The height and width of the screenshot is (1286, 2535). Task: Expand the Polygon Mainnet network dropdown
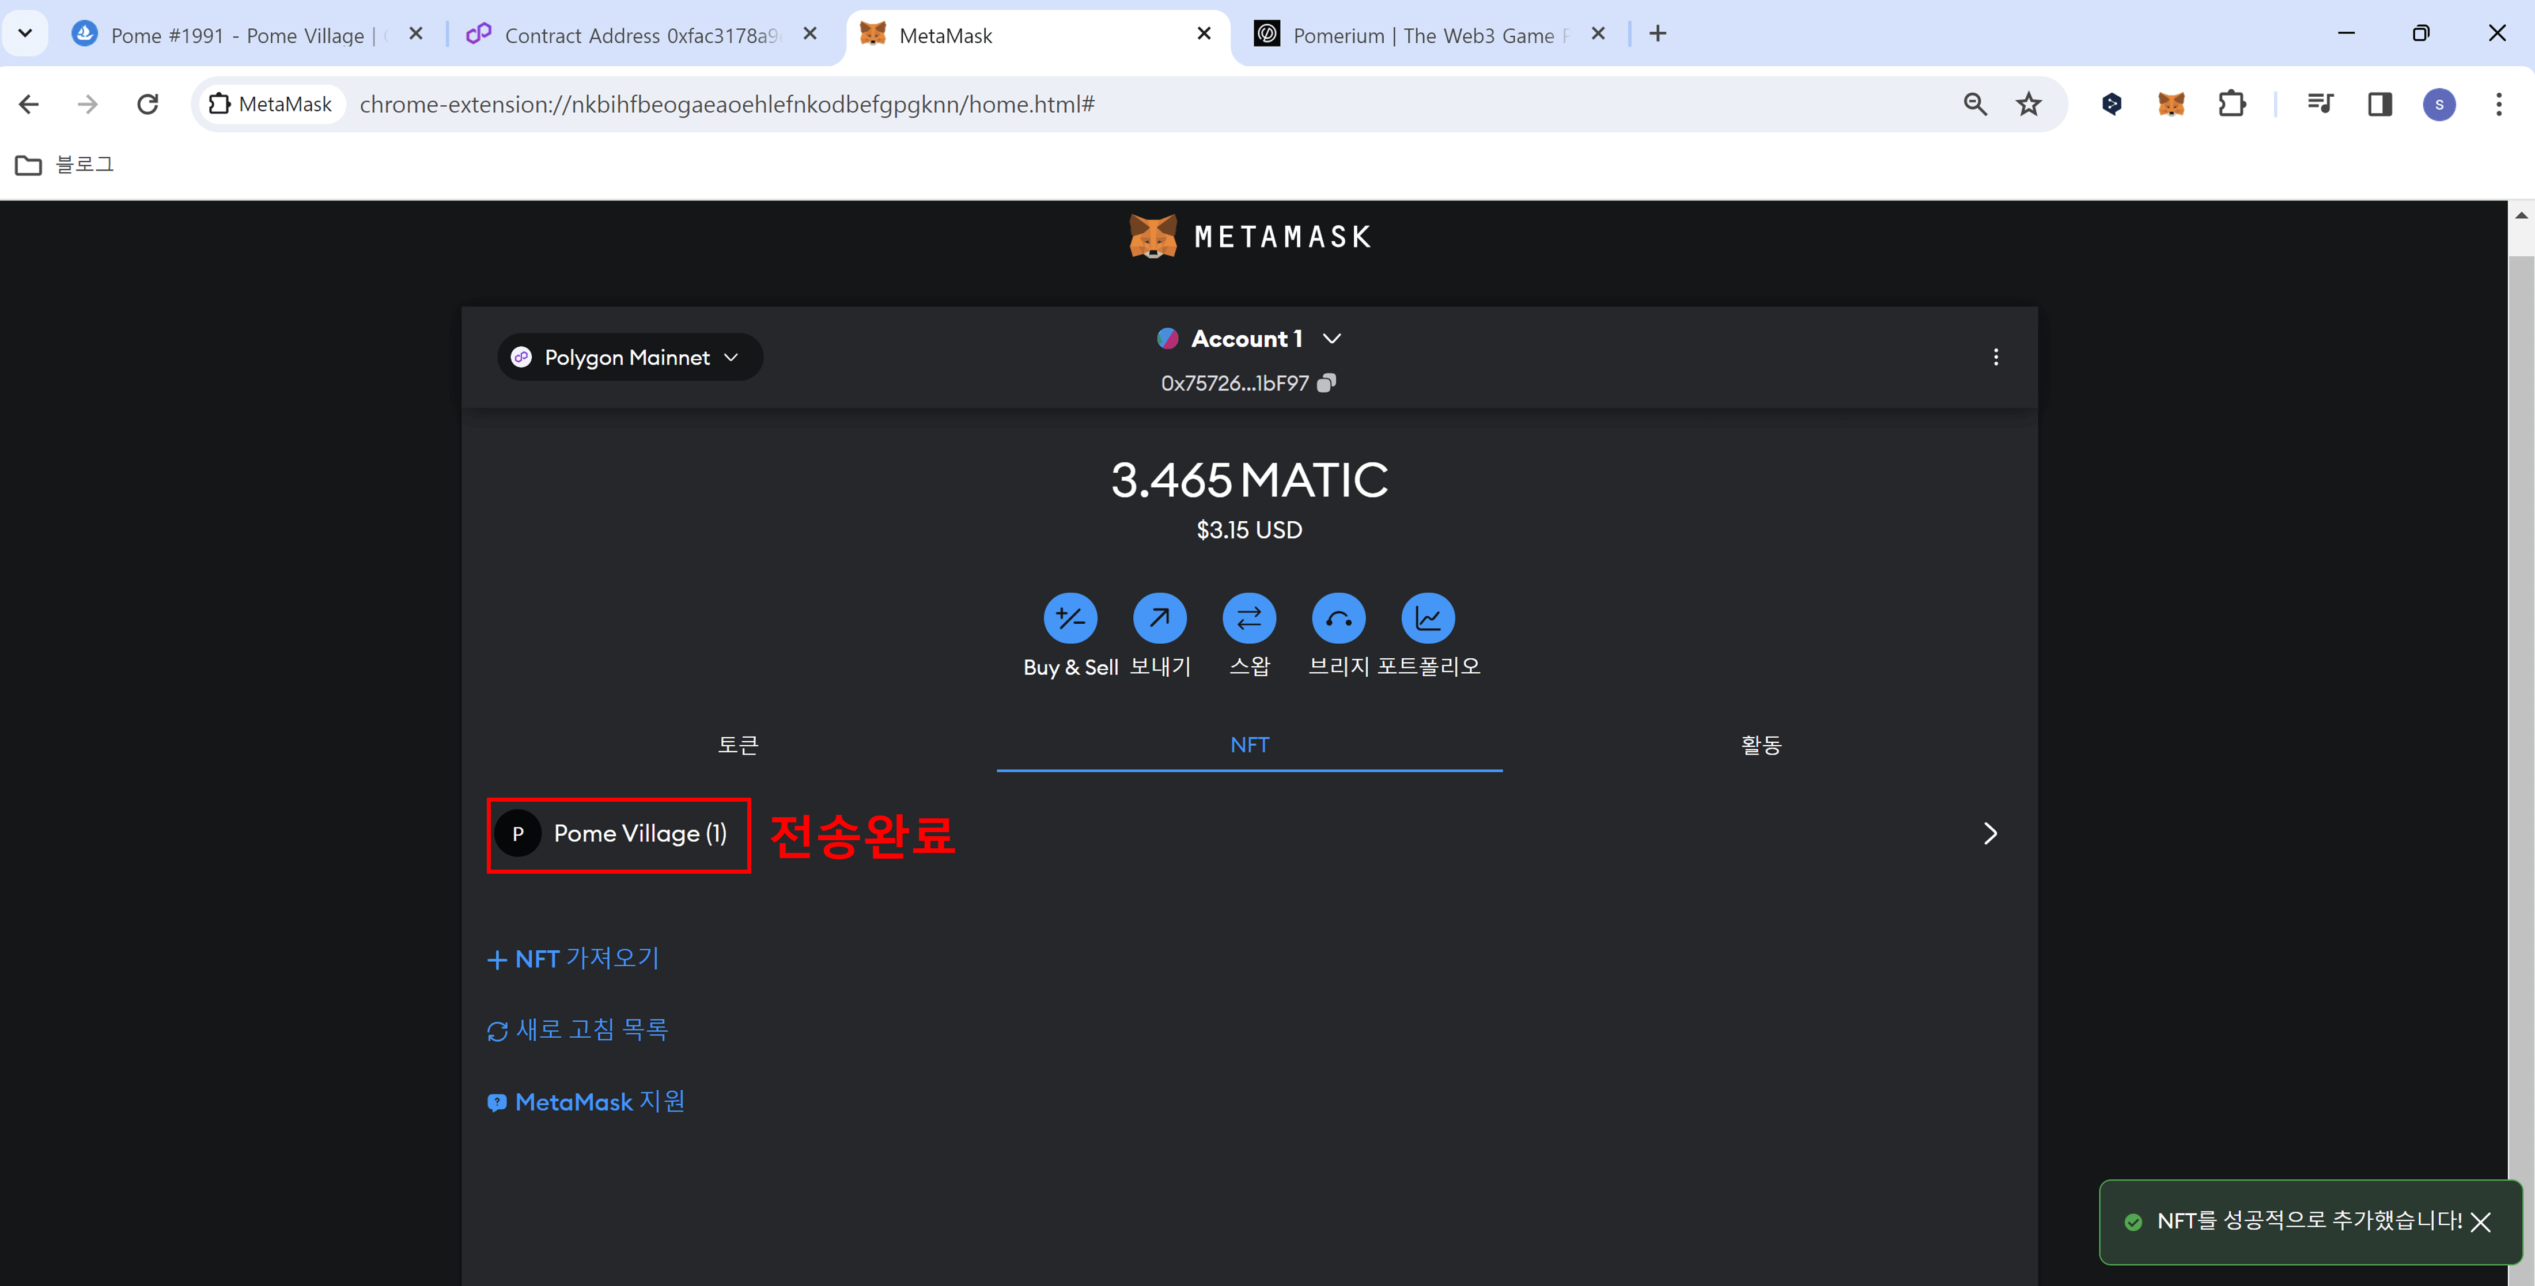tap(630, 357)
